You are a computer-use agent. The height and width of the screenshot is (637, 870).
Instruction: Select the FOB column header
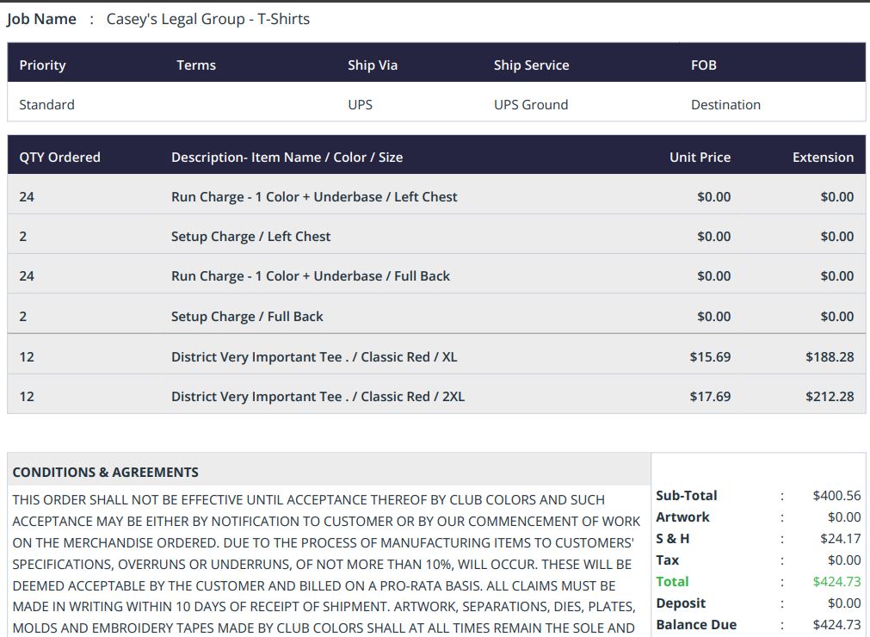[703, 65]
